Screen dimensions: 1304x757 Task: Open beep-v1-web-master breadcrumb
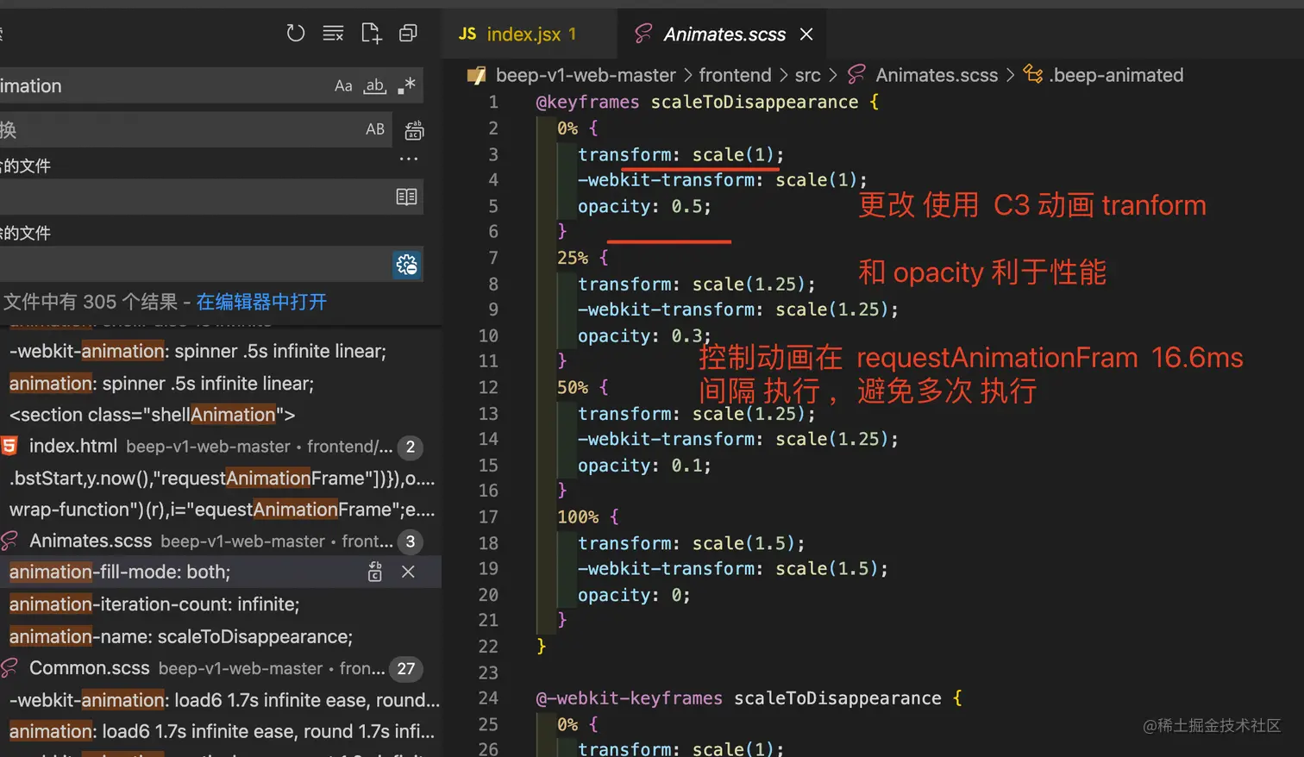click(586, 75)
